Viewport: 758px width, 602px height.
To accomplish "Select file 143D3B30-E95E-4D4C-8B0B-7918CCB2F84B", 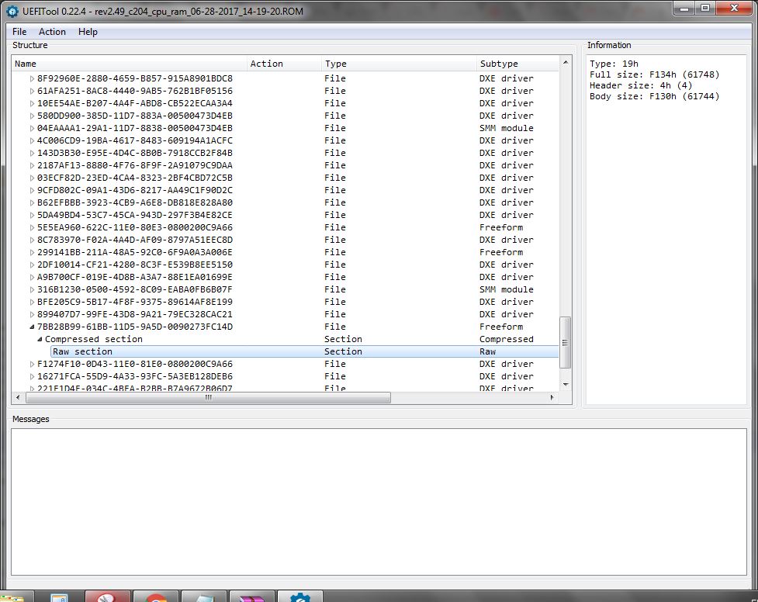I will (135, 153).
